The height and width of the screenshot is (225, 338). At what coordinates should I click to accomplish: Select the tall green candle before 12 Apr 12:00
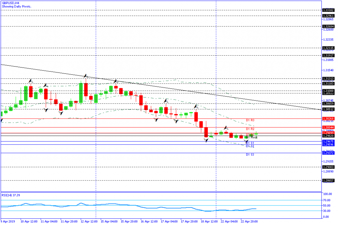coord(81,93)
